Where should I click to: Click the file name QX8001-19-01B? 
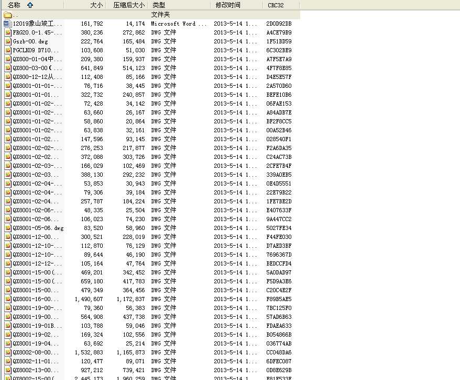click(x=37, y=326)
